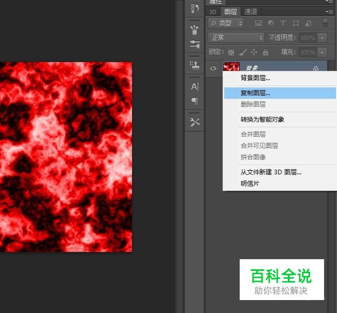
Task: Lock layer position
Action: 254,52
